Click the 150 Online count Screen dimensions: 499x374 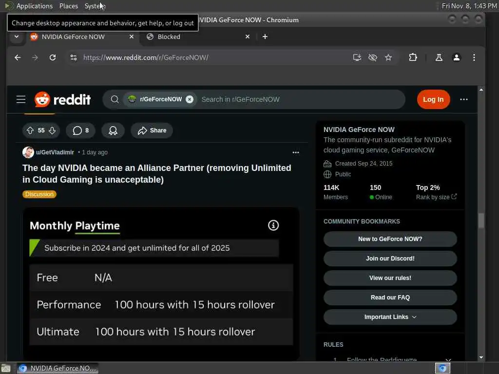click(381, 192)
